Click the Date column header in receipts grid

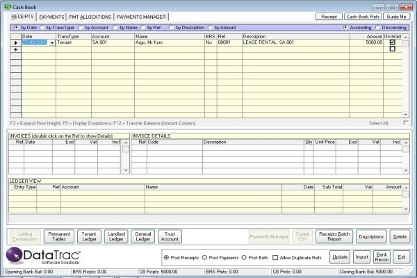coord(38,36)
